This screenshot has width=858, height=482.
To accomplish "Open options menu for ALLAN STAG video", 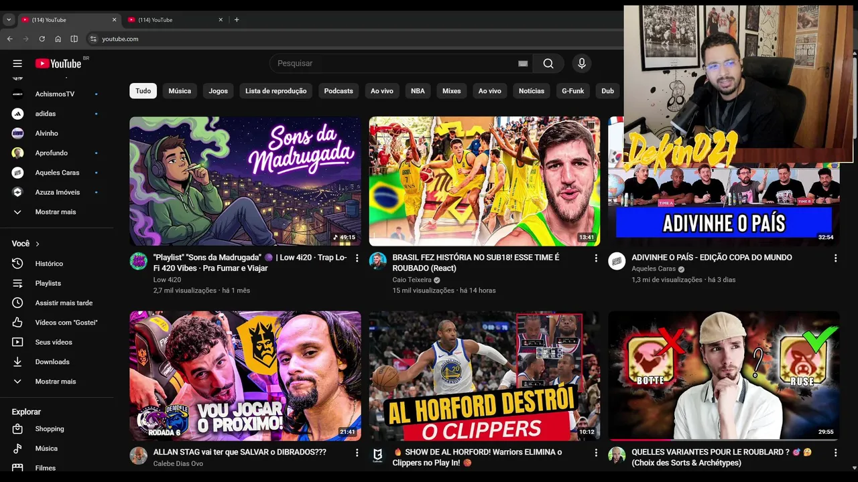I will point(357,453).
